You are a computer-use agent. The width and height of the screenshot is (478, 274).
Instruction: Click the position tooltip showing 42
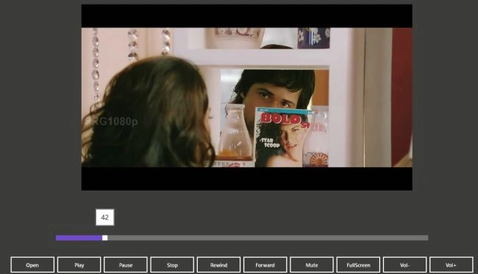(105, 217)
